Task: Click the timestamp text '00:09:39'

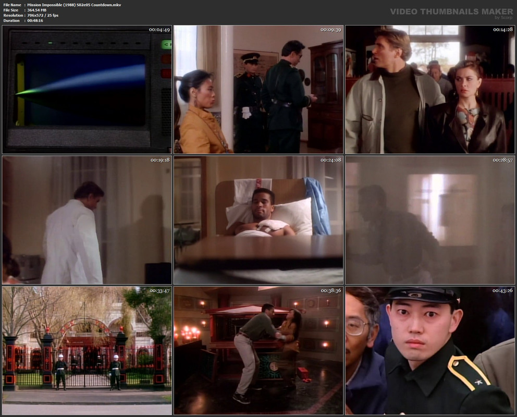Action: point(331,30)
